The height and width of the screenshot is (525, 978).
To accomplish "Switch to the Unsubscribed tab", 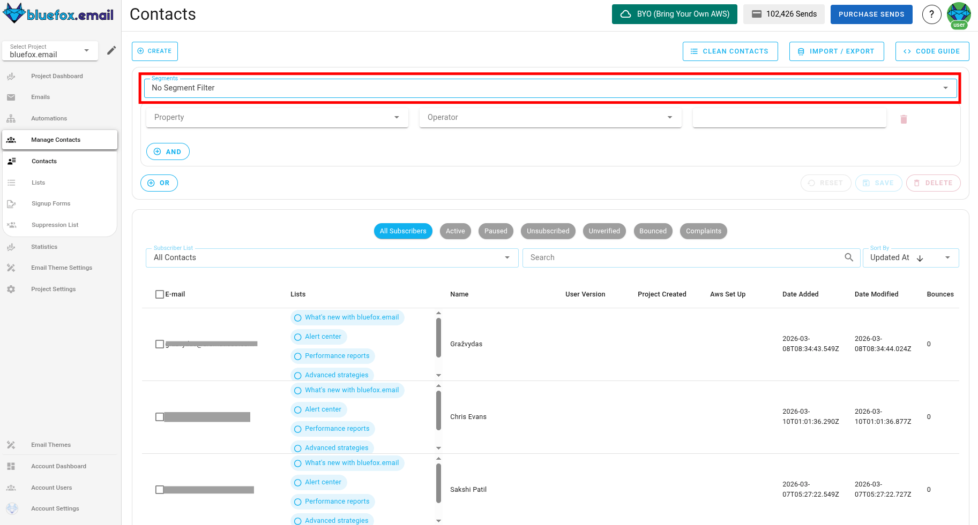I will 548,231.
